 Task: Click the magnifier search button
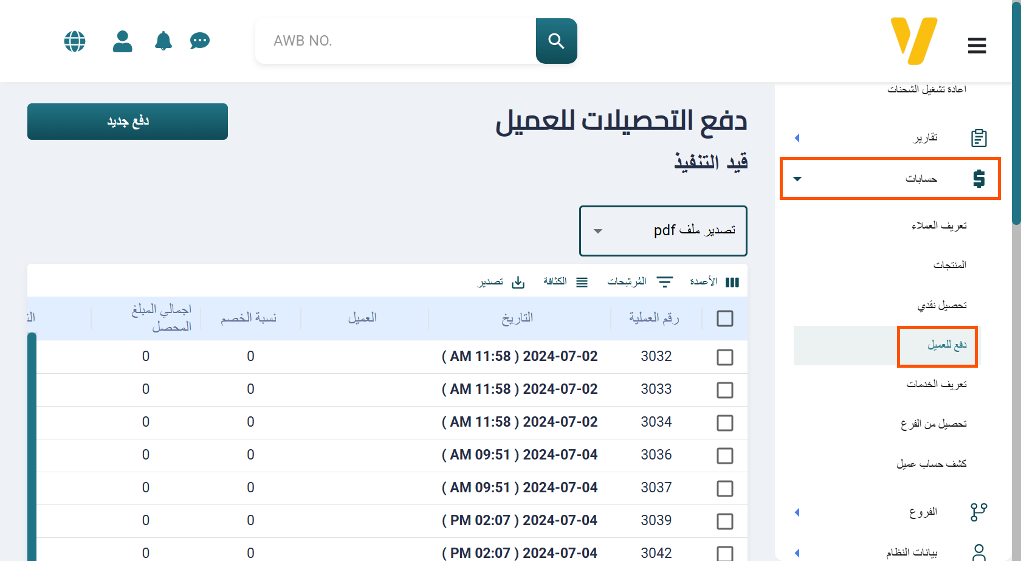556,41
